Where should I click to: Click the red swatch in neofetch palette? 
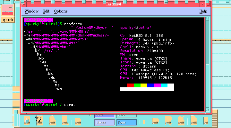pos(130,85)
